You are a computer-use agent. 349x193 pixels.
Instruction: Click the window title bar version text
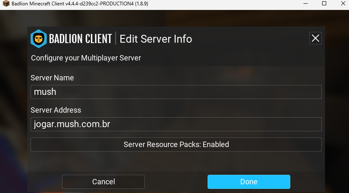point(80,4)
